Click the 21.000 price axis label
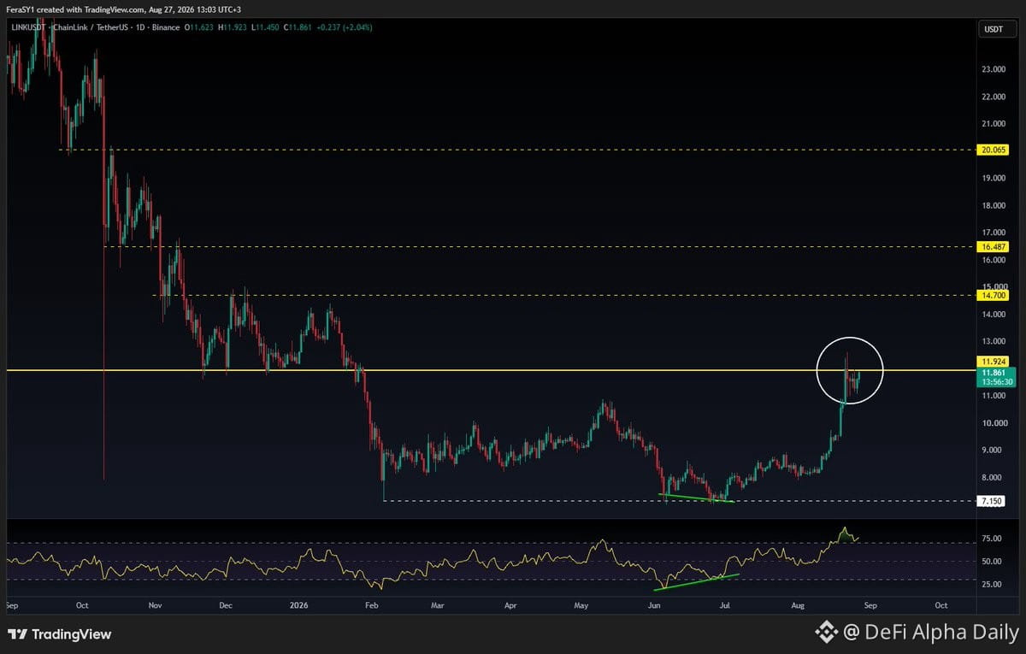Image resolution: width=1026 pixels, height=654 pixels. click(x=994, y=124)
